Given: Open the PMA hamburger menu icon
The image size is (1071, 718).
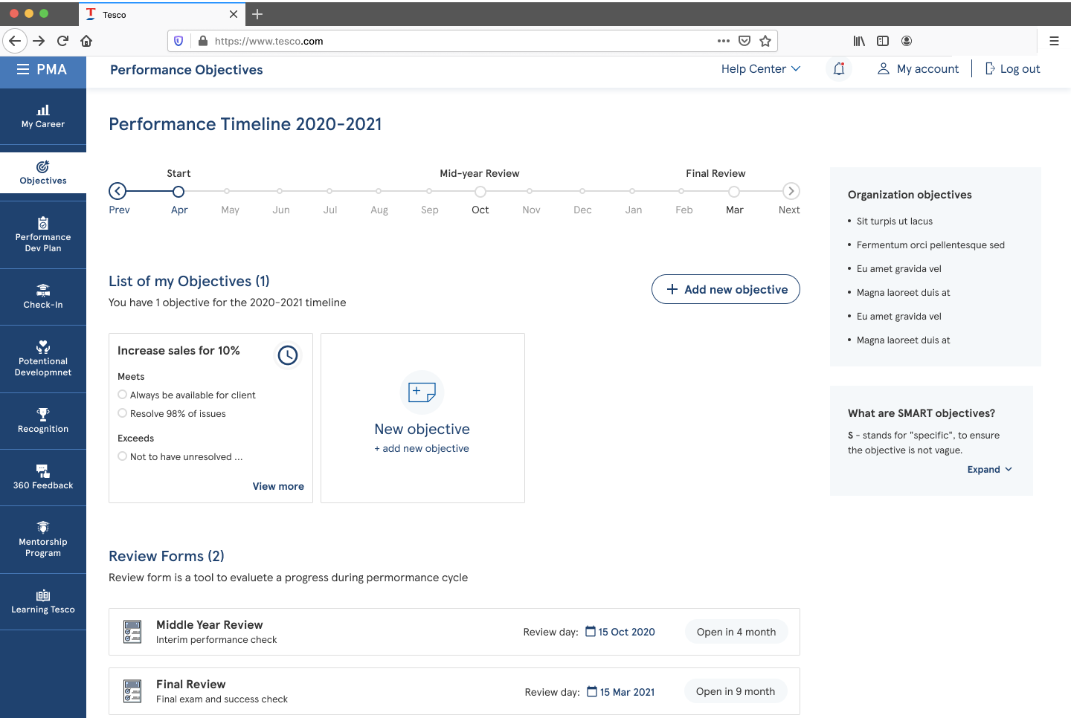Looking at the screenshot, I should (x=23, y=69).
